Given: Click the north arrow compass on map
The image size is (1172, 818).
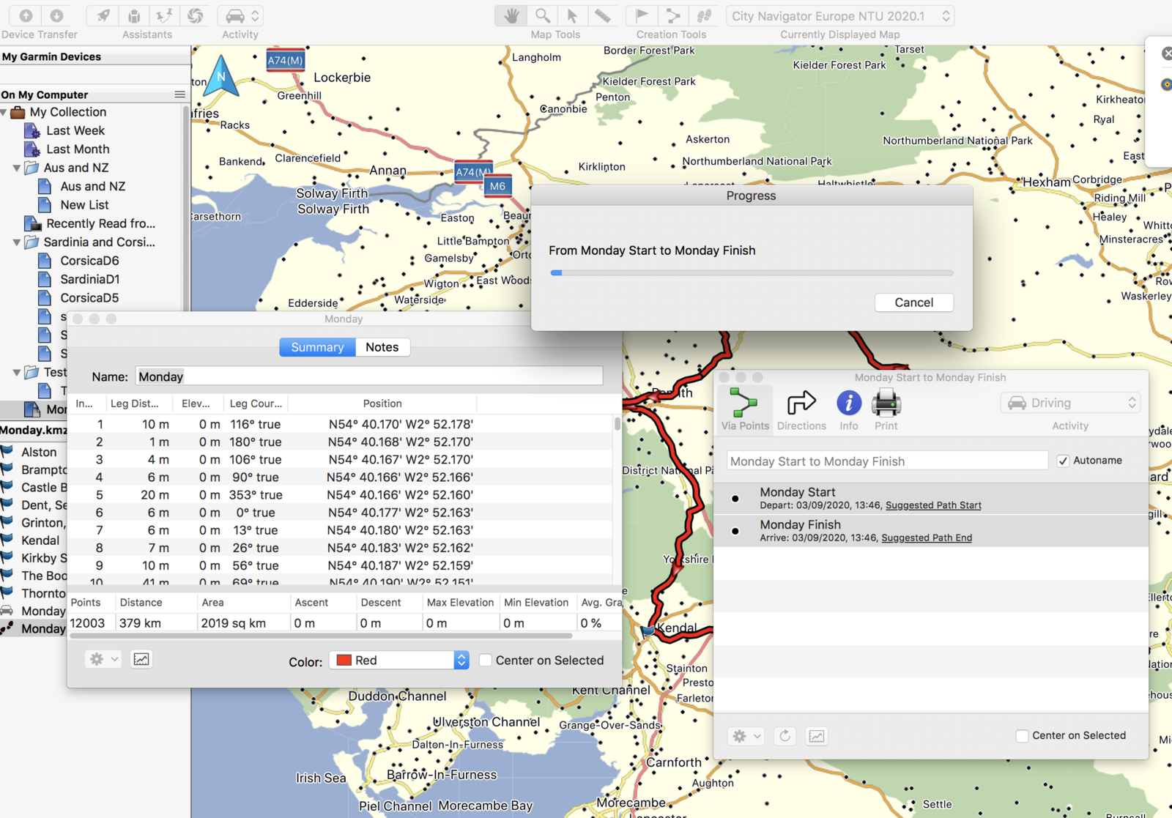Looking at the screenshot, I should 220,75.
